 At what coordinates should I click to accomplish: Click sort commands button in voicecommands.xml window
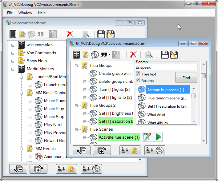91,169
